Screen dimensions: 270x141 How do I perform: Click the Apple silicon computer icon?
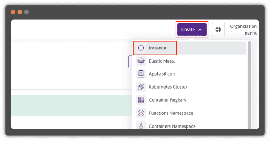pyautogui.click(x=141, y=74)
